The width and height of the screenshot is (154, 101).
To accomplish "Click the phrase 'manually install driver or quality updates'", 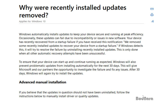I will click(72, 96).
